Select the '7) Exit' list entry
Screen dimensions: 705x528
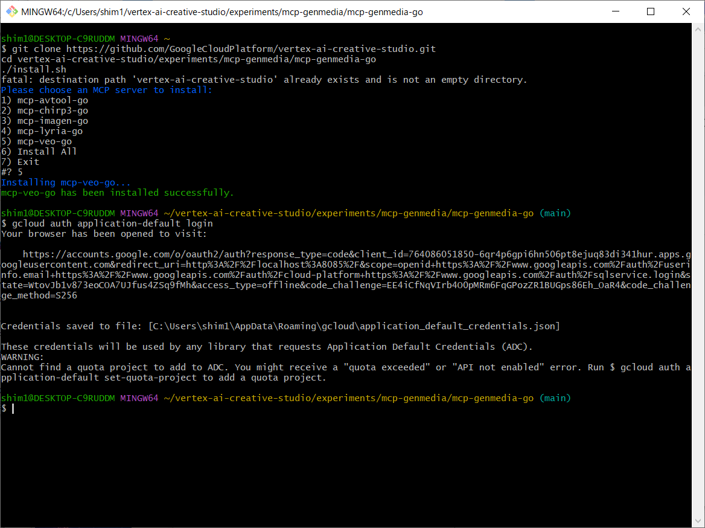21,162
